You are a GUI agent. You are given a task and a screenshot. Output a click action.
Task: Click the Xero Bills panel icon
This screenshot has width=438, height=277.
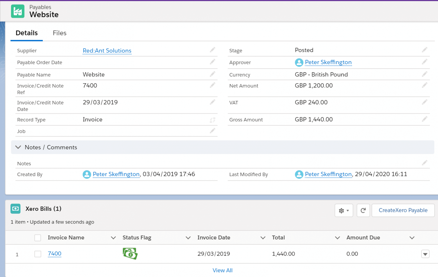pos(15,209)
